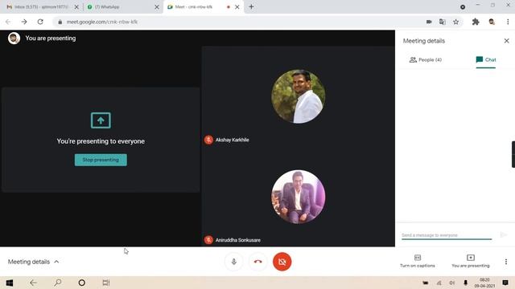This screenshot has height=289, width=515.
Task: Close the Gmail Inbox browser tab
Action: [76, 6]
